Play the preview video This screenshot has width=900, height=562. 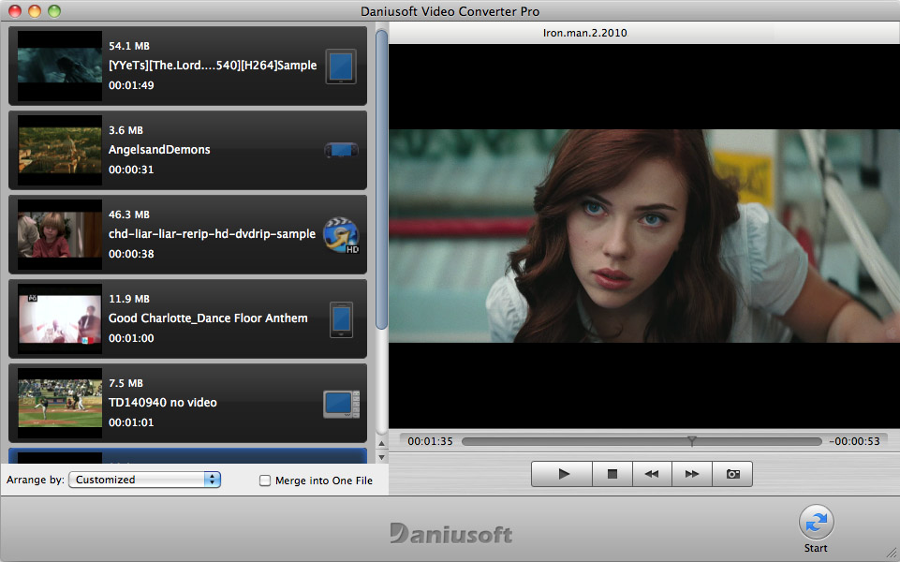[563, 474]
